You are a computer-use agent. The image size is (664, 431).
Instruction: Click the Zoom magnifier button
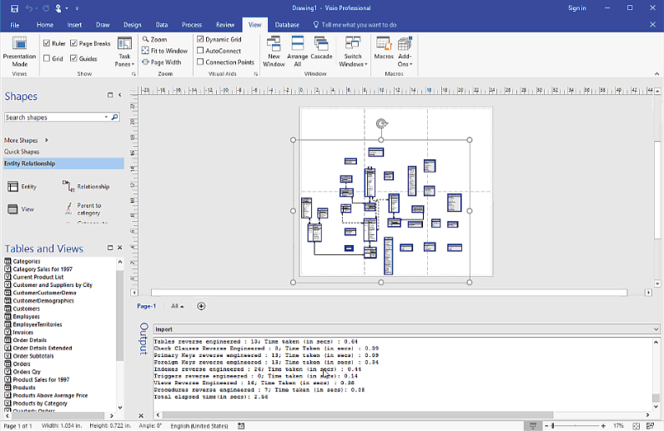[x=154, y=39]
